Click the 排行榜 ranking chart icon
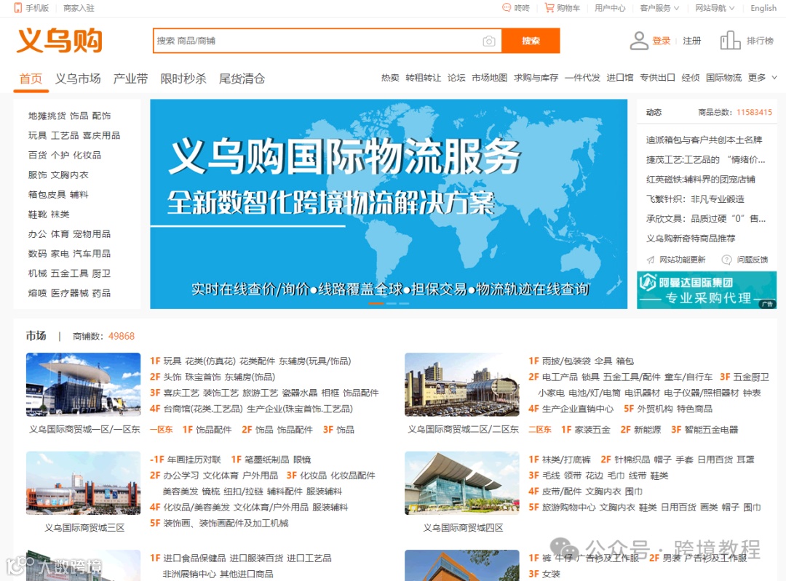 730,41
